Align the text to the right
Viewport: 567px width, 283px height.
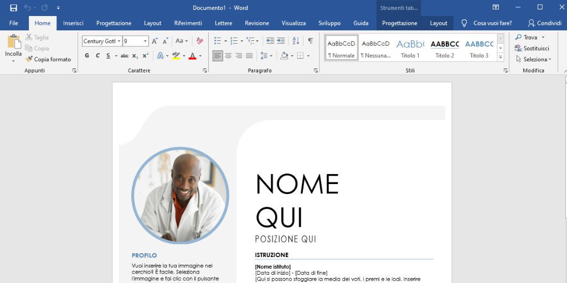[x=239, y=56]
